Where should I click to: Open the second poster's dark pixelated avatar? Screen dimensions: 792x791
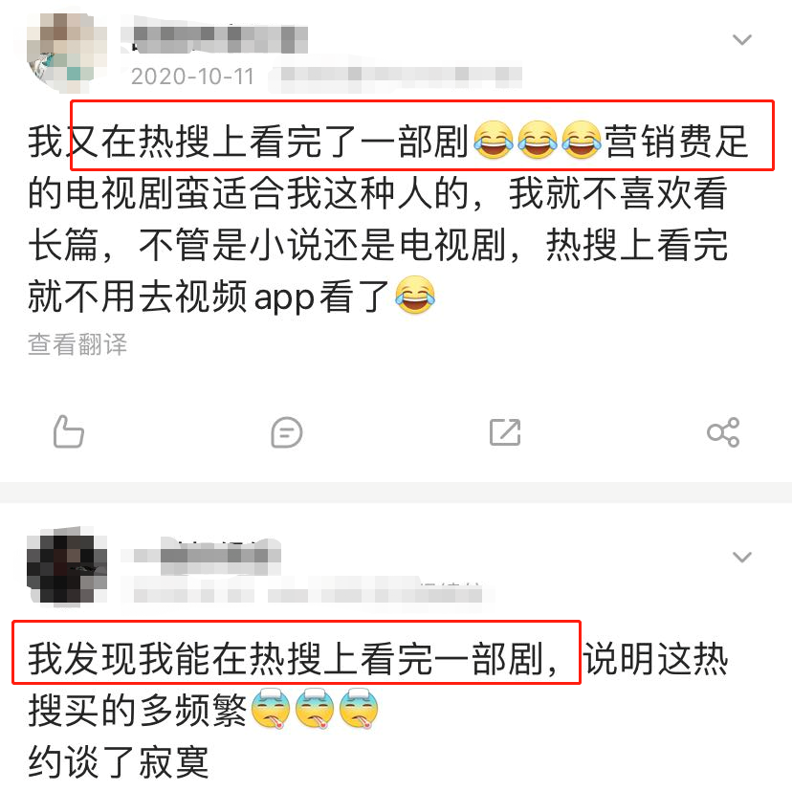tap(67, 564)
